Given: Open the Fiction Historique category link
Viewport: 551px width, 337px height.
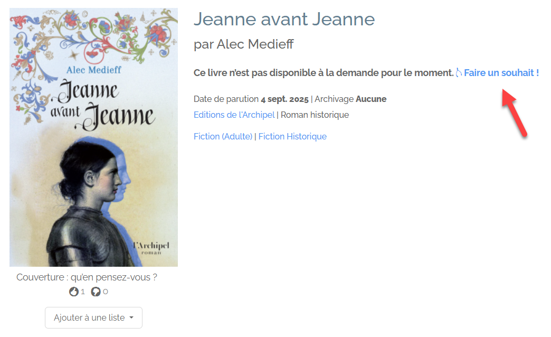Looking at the screenshot, I should coord(292,136).
